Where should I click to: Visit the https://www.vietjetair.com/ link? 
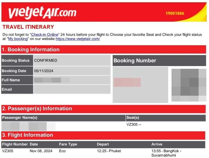[78, 39]
